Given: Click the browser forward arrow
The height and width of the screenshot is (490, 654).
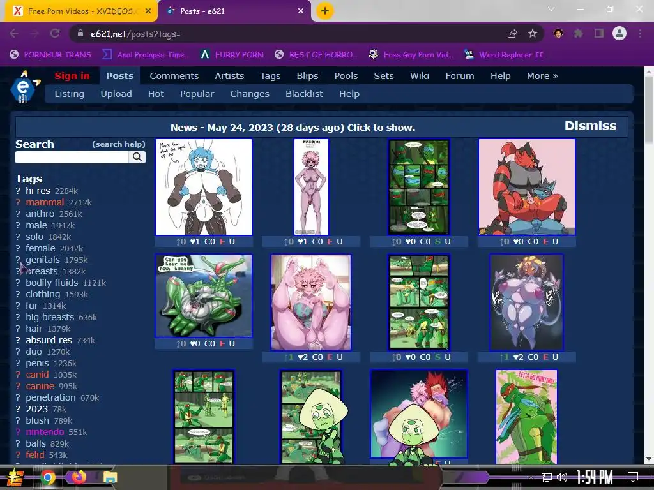Looking at the screenshot, I should 34,34.
